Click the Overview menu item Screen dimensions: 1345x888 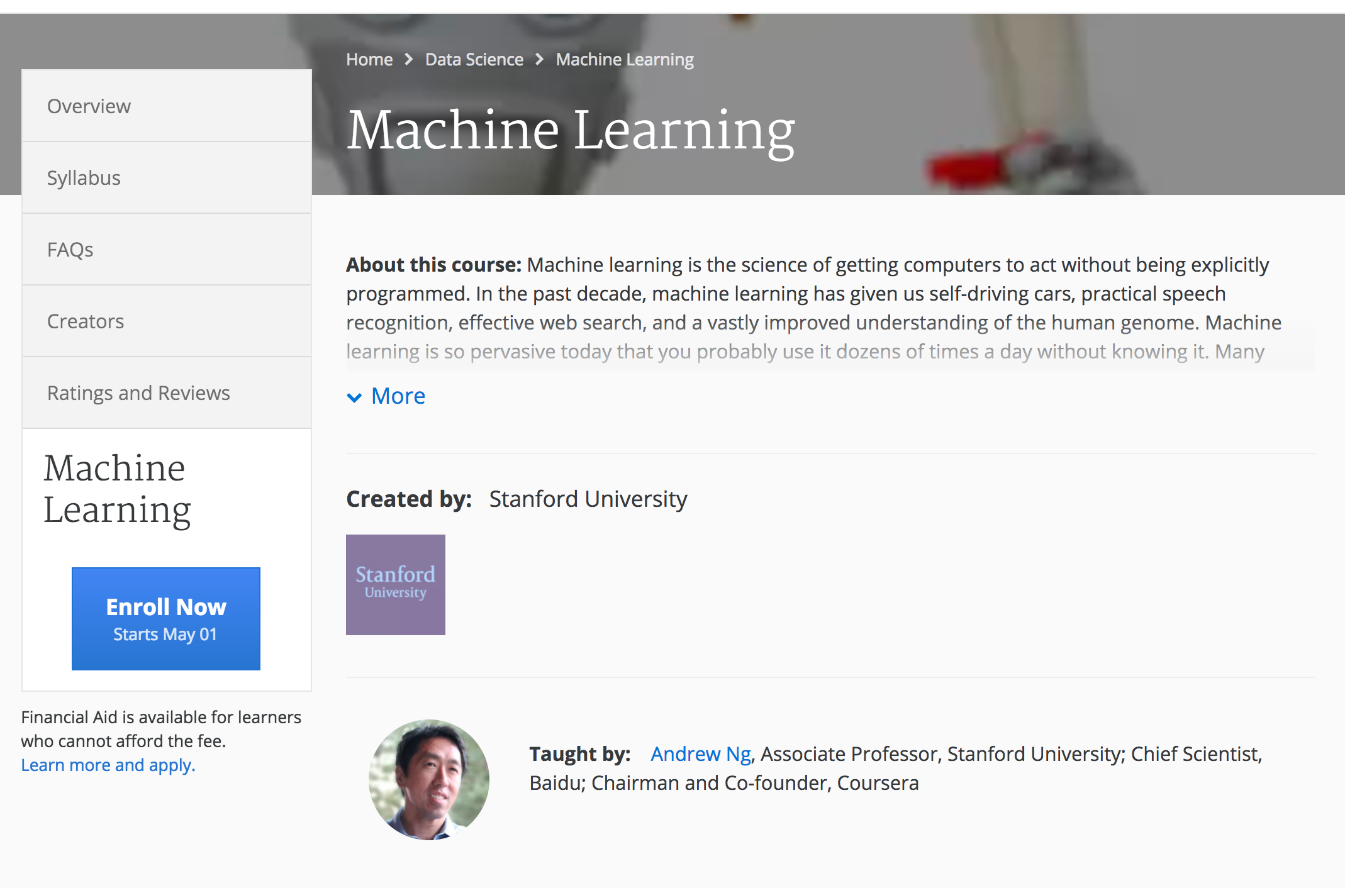coord(167,106)
